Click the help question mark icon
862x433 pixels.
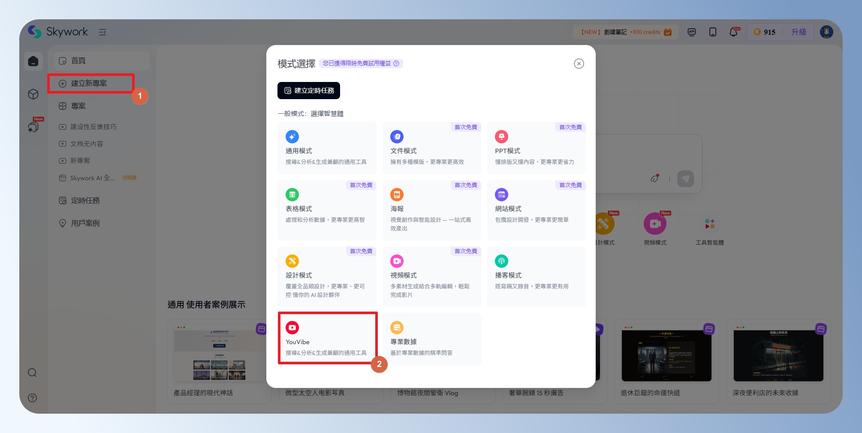pyautogui.click(x=33, y=398)
